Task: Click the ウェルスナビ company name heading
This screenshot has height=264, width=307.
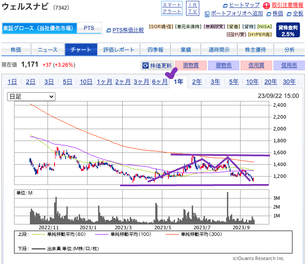Action: (x=25, y=7)
